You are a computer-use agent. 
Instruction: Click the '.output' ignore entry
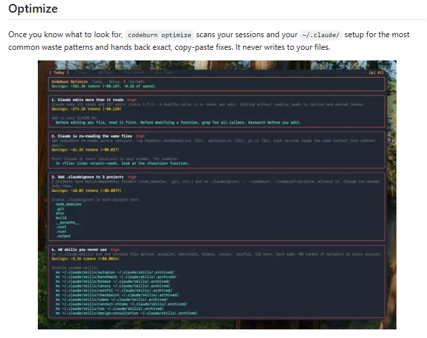click(x=63, y=236)
